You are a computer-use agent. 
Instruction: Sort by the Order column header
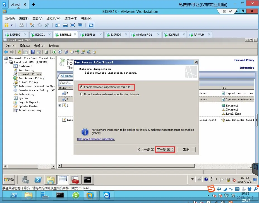[x=65, y=88]
